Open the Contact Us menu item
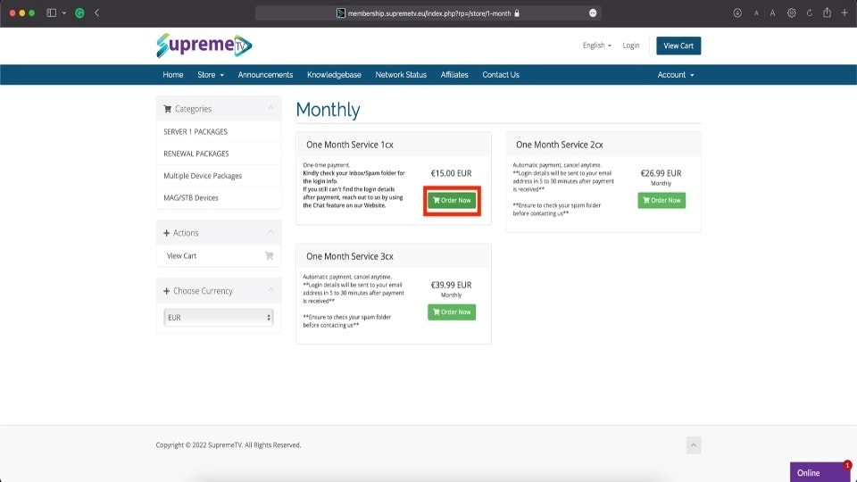Screen dimensions: 857x482 (x=501, y=75)
